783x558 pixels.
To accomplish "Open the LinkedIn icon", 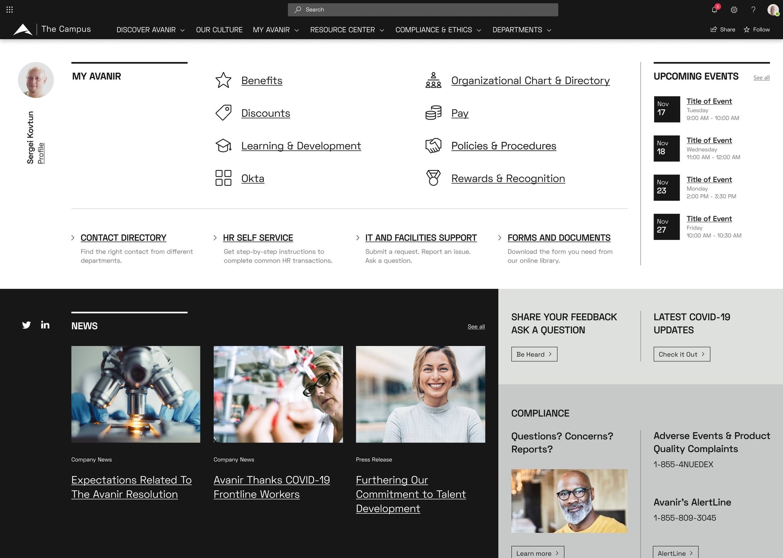I will click(45, 325).
